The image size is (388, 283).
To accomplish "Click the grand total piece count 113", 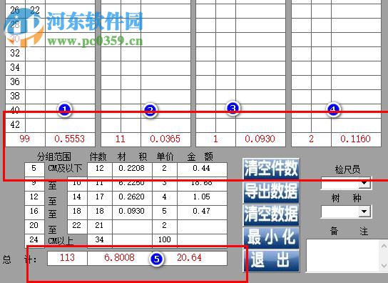I will click(x=67, y=258).
